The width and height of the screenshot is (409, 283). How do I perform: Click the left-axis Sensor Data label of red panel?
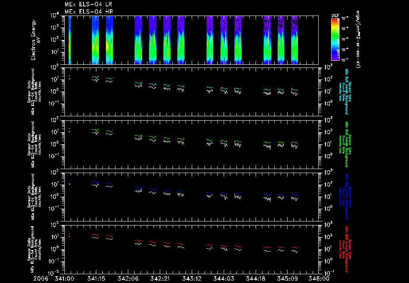pyautogui.click(x=35, y=249)
